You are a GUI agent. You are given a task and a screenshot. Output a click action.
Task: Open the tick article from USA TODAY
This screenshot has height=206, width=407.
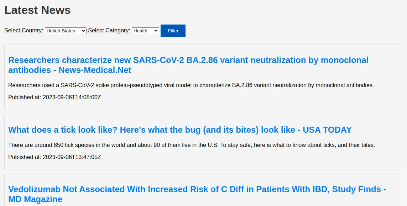pyautogui.click(x=179, y=130)
